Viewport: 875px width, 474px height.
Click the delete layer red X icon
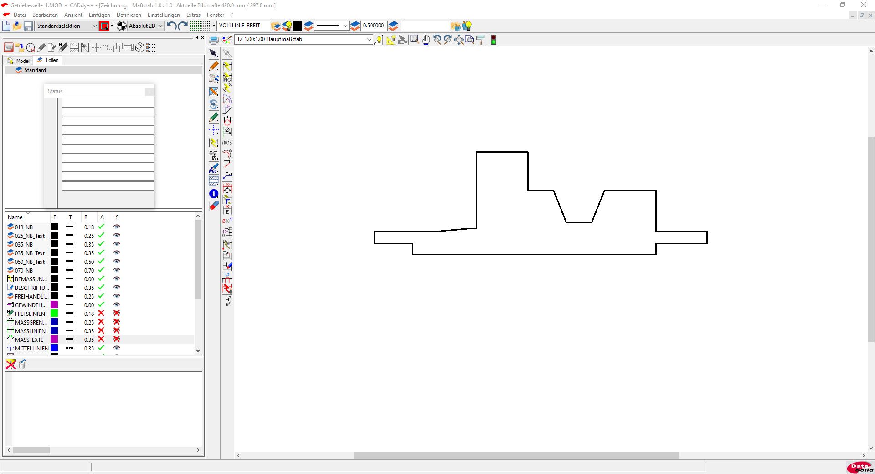10,364
